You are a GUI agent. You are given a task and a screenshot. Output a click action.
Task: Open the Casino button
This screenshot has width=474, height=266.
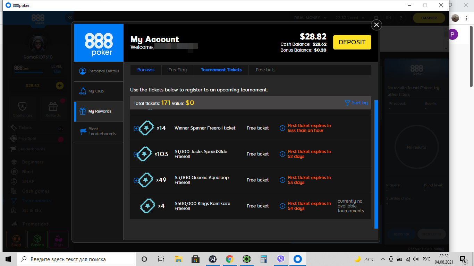coord(37,239)
